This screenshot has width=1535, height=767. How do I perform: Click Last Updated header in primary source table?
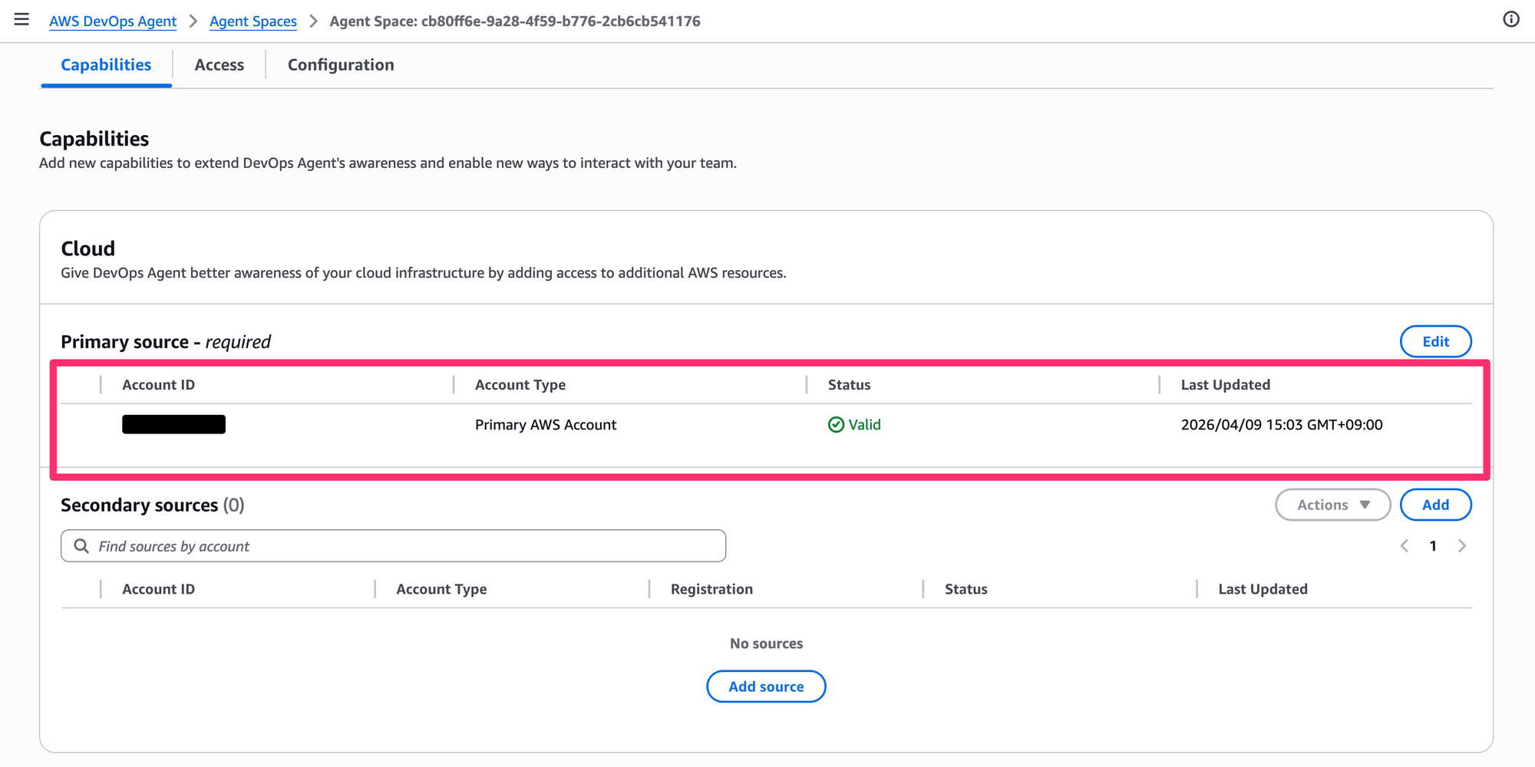click(1225, 385)
